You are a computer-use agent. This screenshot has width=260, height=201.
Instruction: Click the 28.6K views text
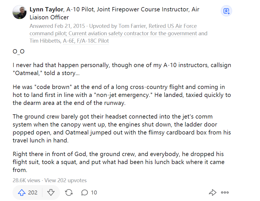[x=26, y=180]
